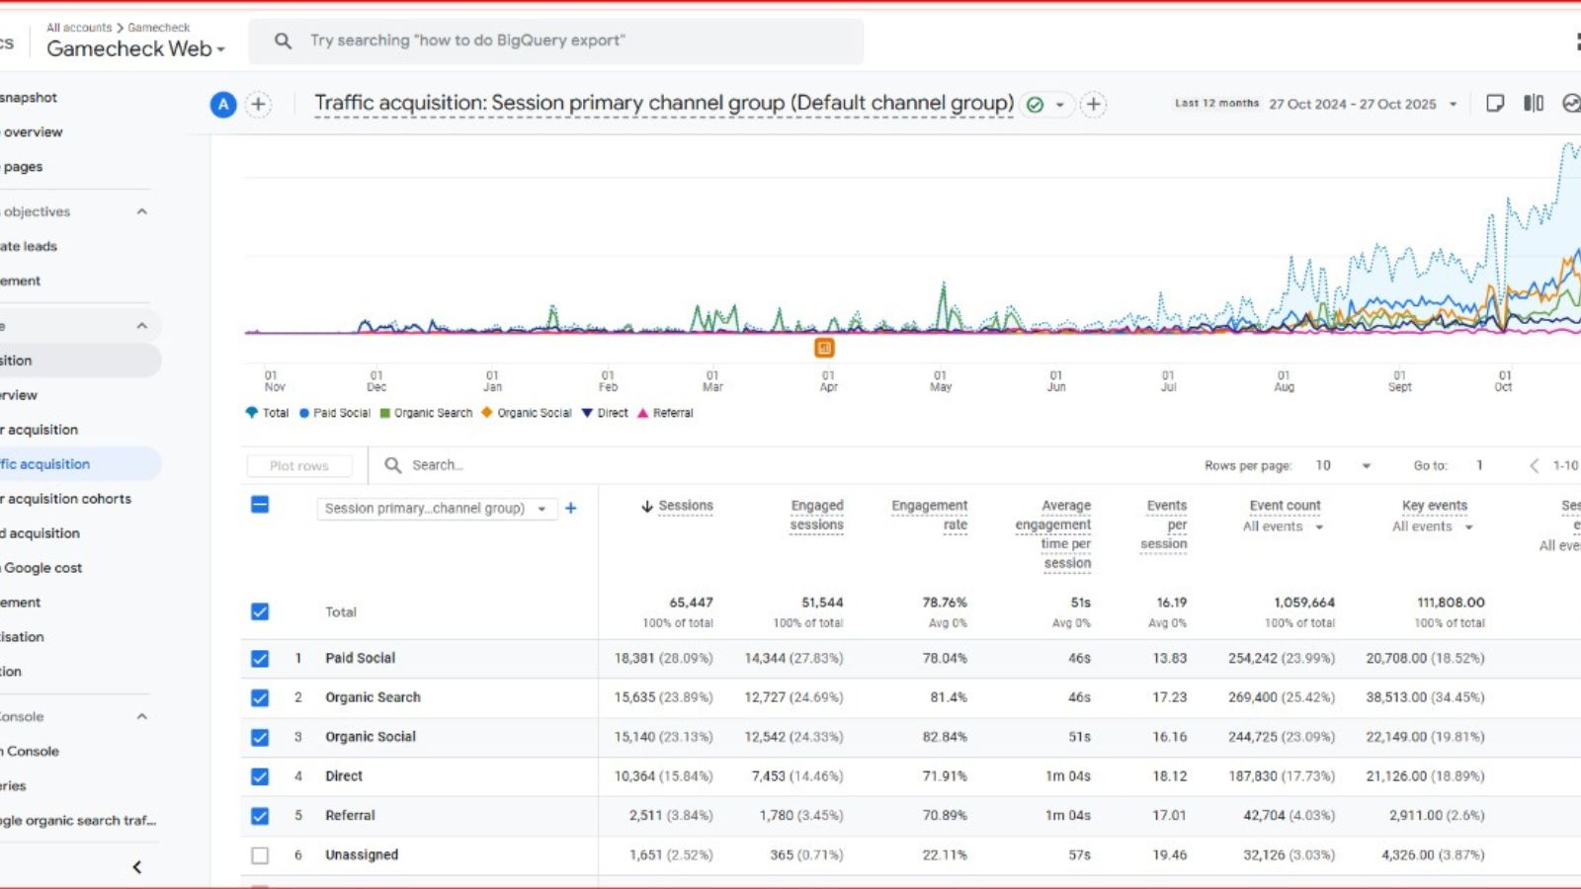The height and width of the screenshot is (889, 1581).
Task: Open the pages report in sidebar
Action: click(x=22, y=167)
